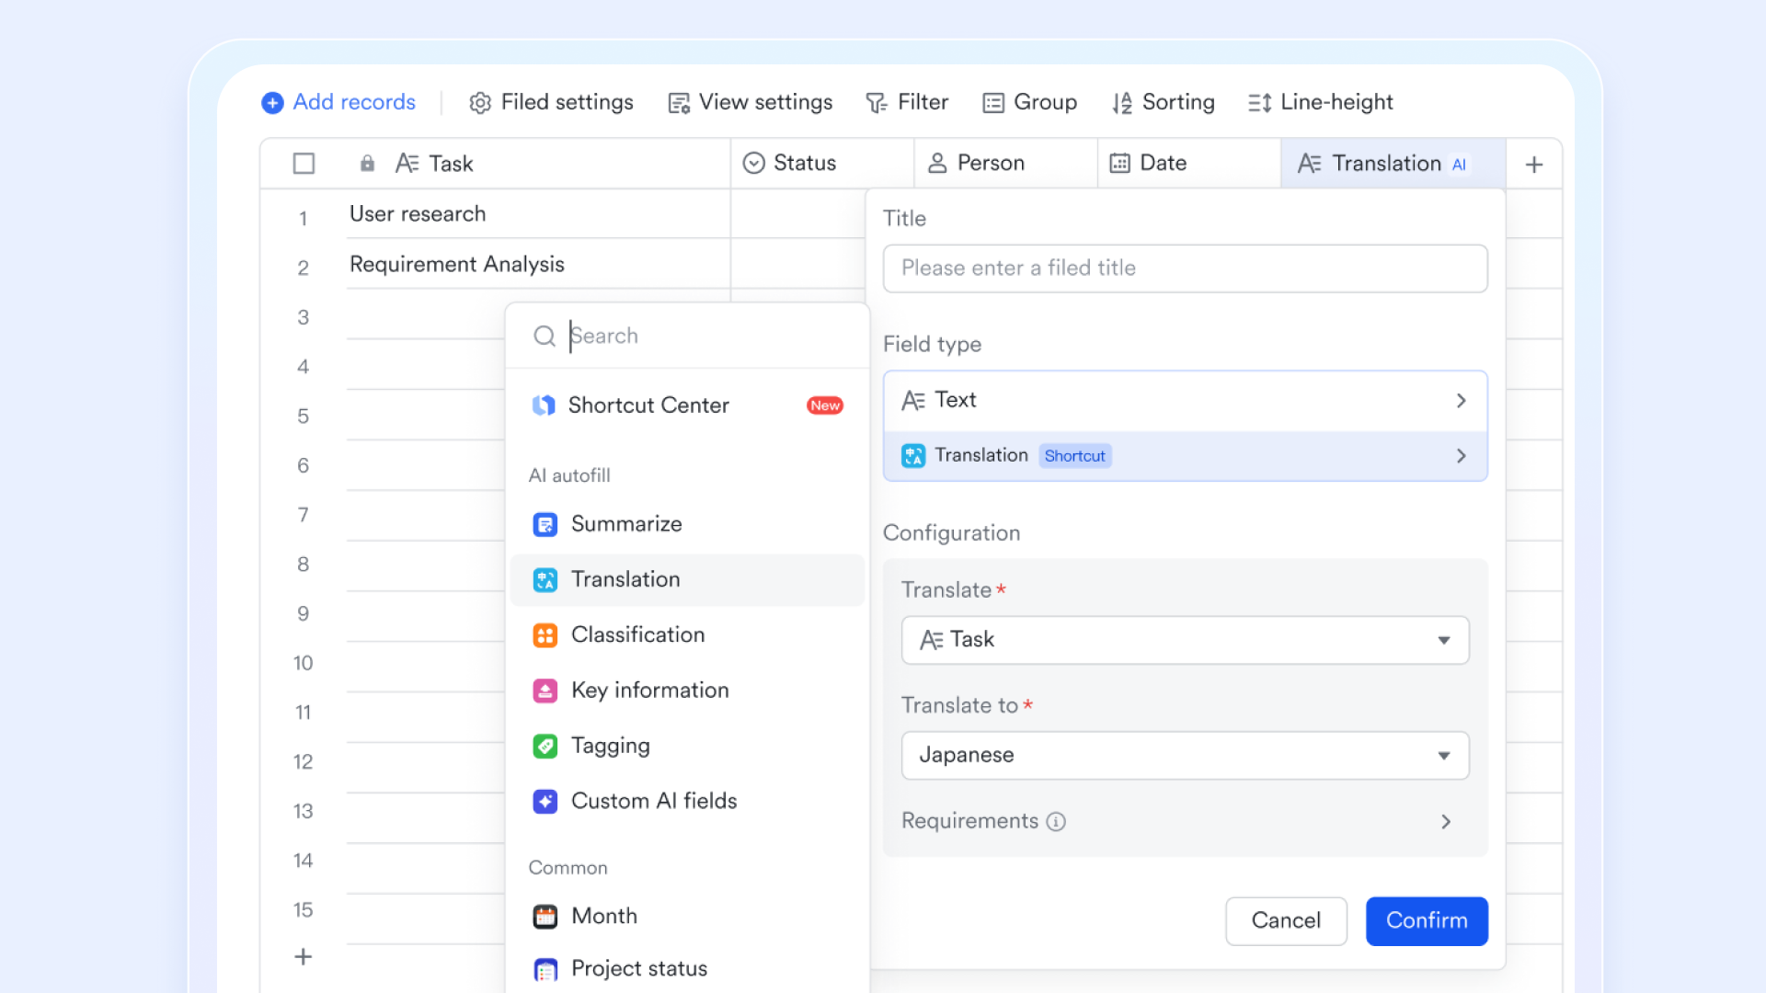Expand the Text field type chevron
1766x993 pixels.
(x=1462, y=401)
